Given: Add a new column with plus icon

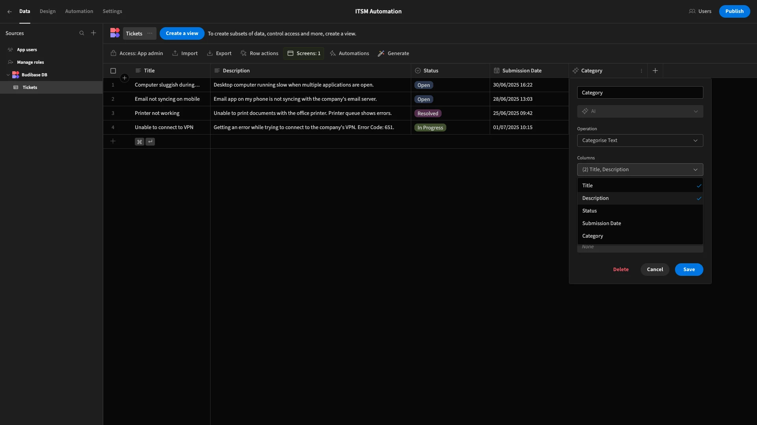Looking at the screenshot, I should pos(655,71).
